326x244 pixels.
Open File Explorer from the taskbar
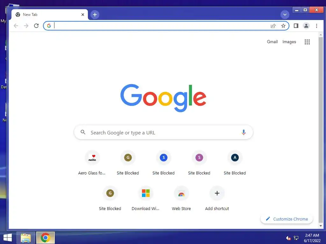pyautogui.click(x=26, y=238)
